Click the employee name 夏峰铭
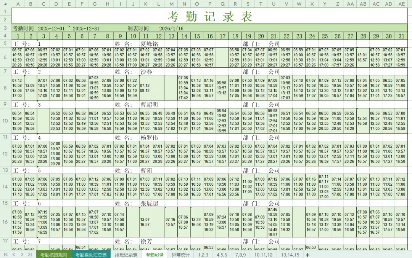The width and height of the screenshot is (412, 258). (x=149, y=44)
